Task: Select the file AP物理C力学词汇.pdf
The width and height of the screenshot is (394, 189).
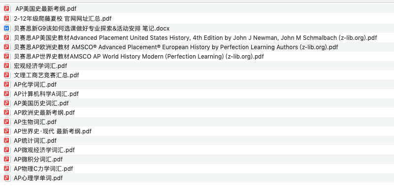Action: point(197,169)
